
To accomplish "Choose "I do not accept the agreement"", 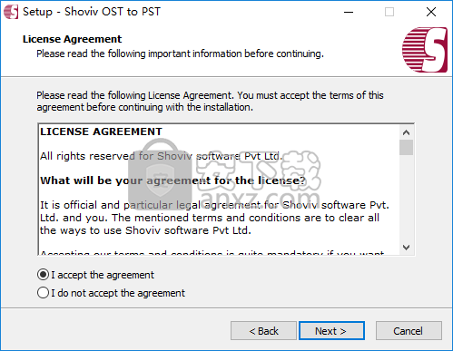I will tap(111, 293).
